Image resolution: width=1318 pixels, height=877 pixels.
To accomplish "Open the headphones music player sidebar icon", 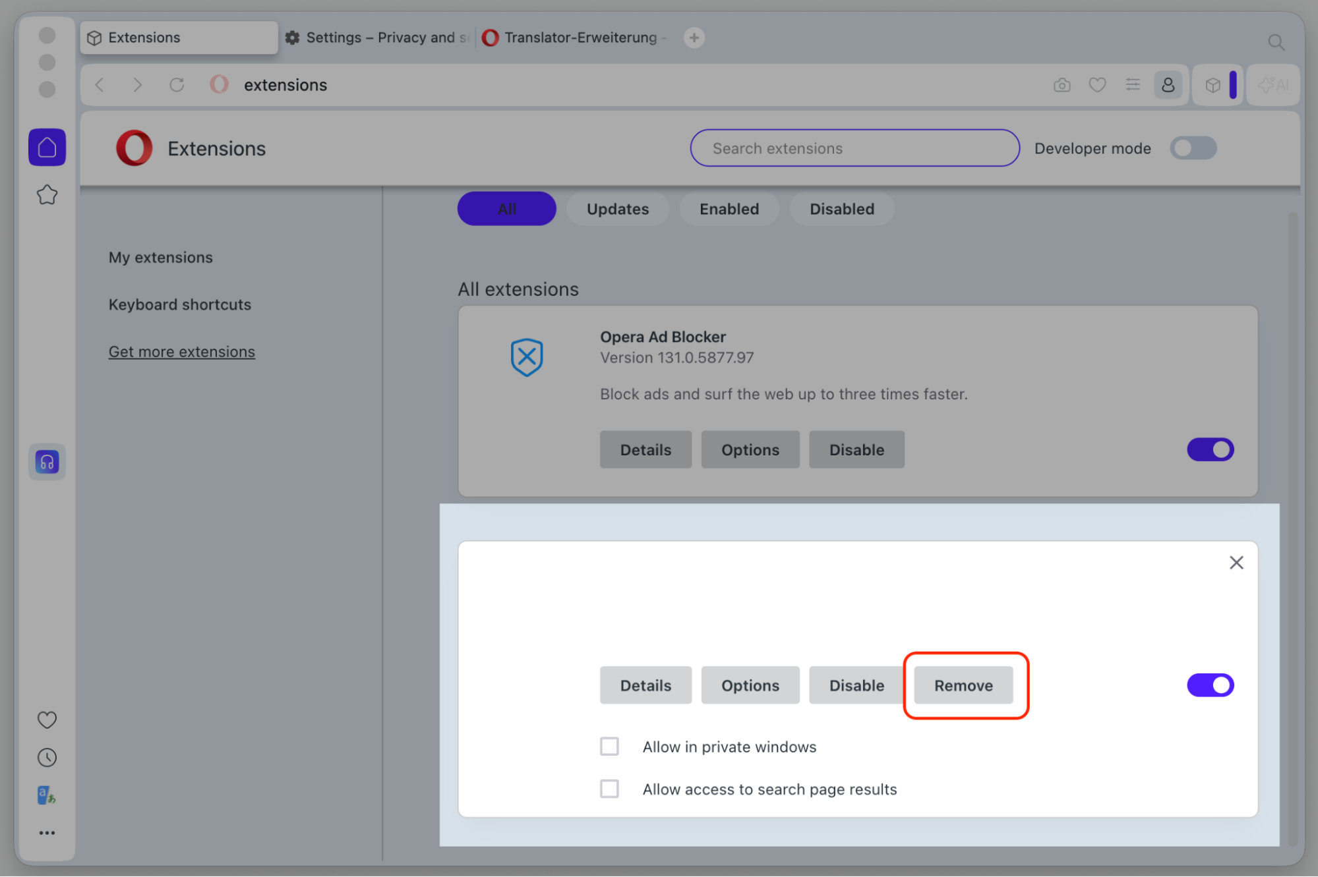I will [47, 462].
